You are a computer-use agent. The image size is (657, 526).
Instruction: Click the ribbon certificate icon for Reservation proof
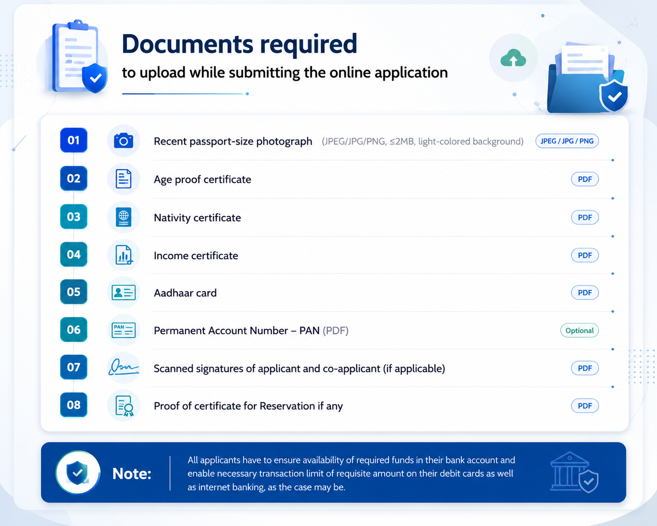[x=125, y=406]
